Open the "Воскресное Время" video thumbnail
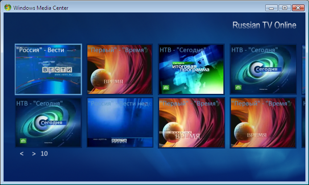 tap(191, 123)
